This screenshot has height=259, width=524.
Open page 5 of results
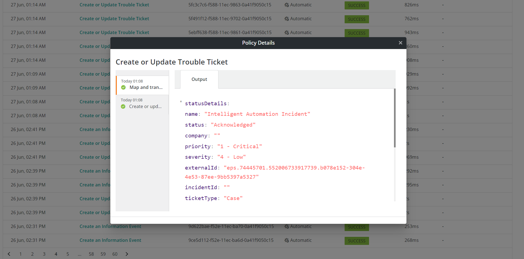tap(68, 254)
